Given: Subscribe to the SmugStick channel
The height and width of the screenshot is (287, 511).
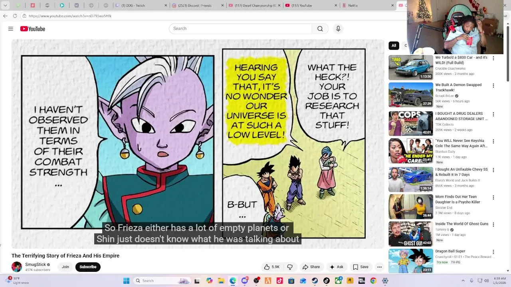Looking at the screenshot, I should [88, 267].
